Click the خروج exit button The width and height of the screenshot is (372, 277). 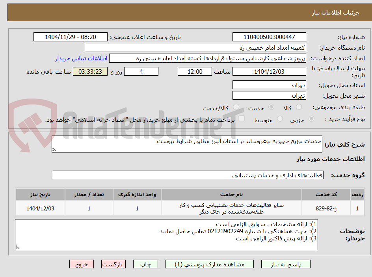[x=81, y=264]
